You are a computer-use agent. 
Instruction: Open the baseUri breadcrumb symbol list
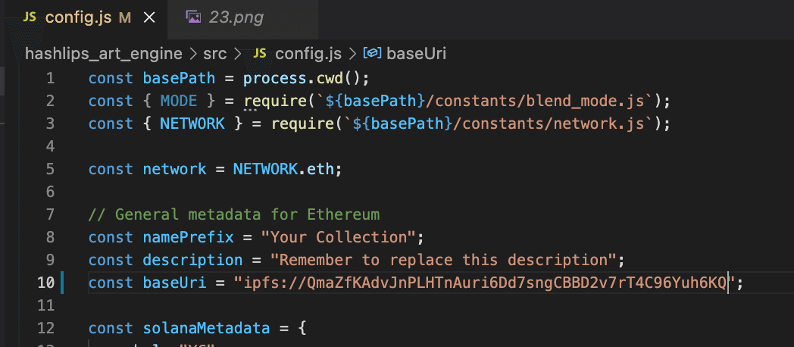coord(416,53)
